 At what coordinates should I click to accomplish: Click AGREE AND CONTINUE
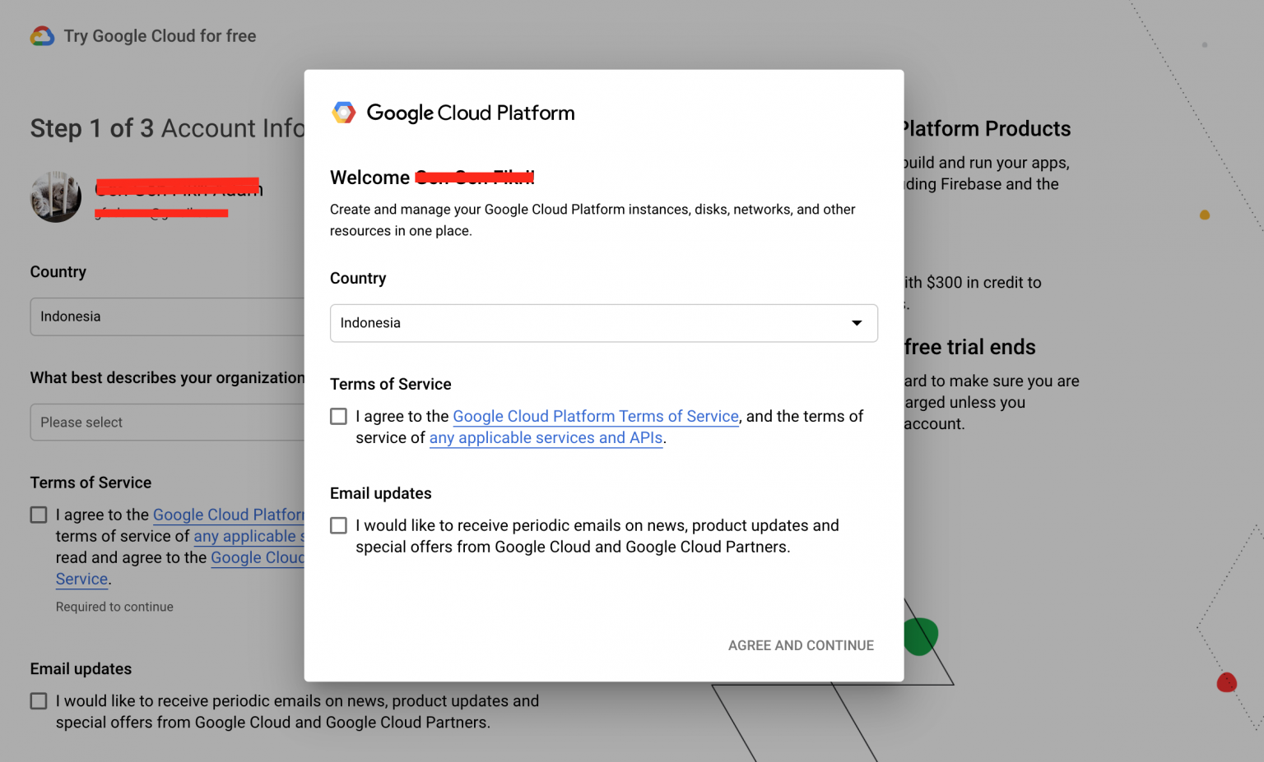[x=800, y=645]
